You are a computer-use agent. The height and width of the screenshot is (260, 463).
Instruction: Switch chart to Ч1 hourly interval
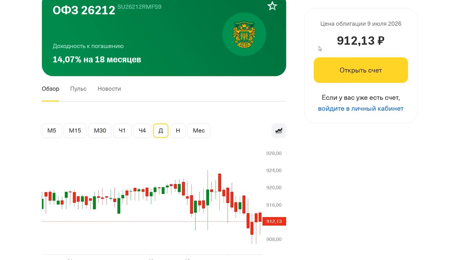pos(122,130)
